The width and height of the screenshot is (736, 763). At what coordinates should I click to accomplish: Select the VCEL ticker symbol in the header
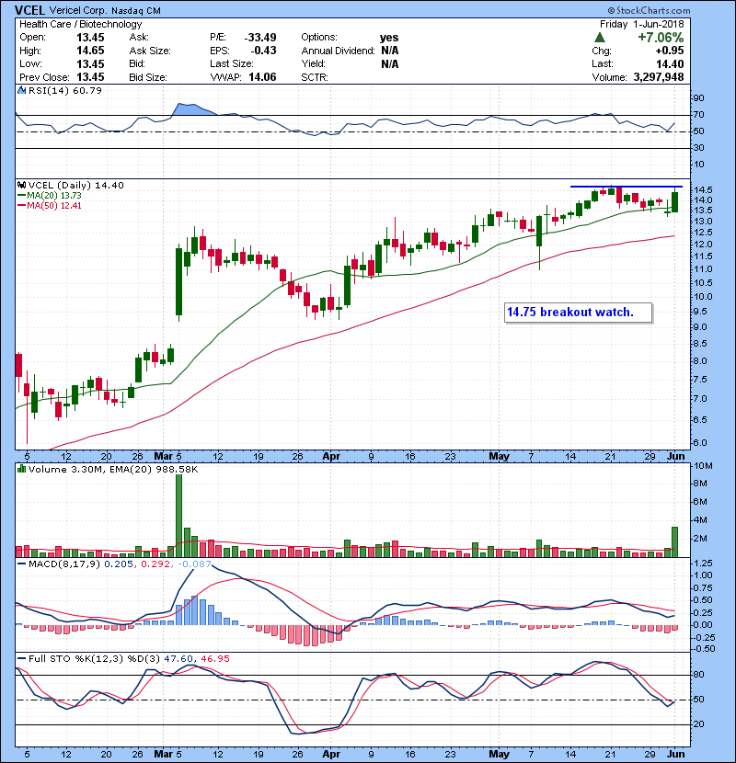[x=29, y=10]
